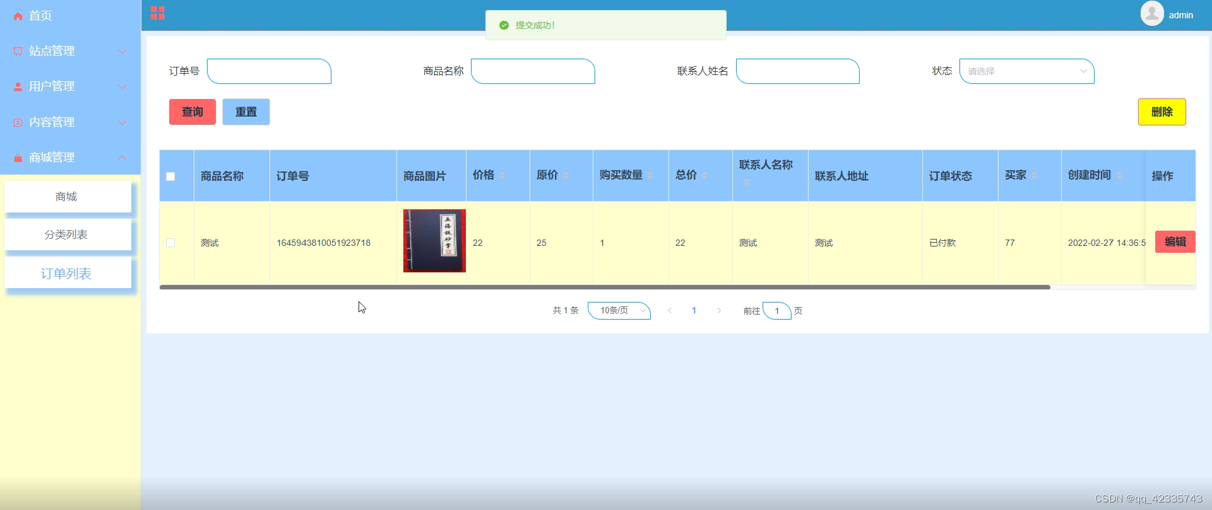Screen dimensions: 1212x510
Task: Sort table by 价格 column
Action: coord(502,176)
